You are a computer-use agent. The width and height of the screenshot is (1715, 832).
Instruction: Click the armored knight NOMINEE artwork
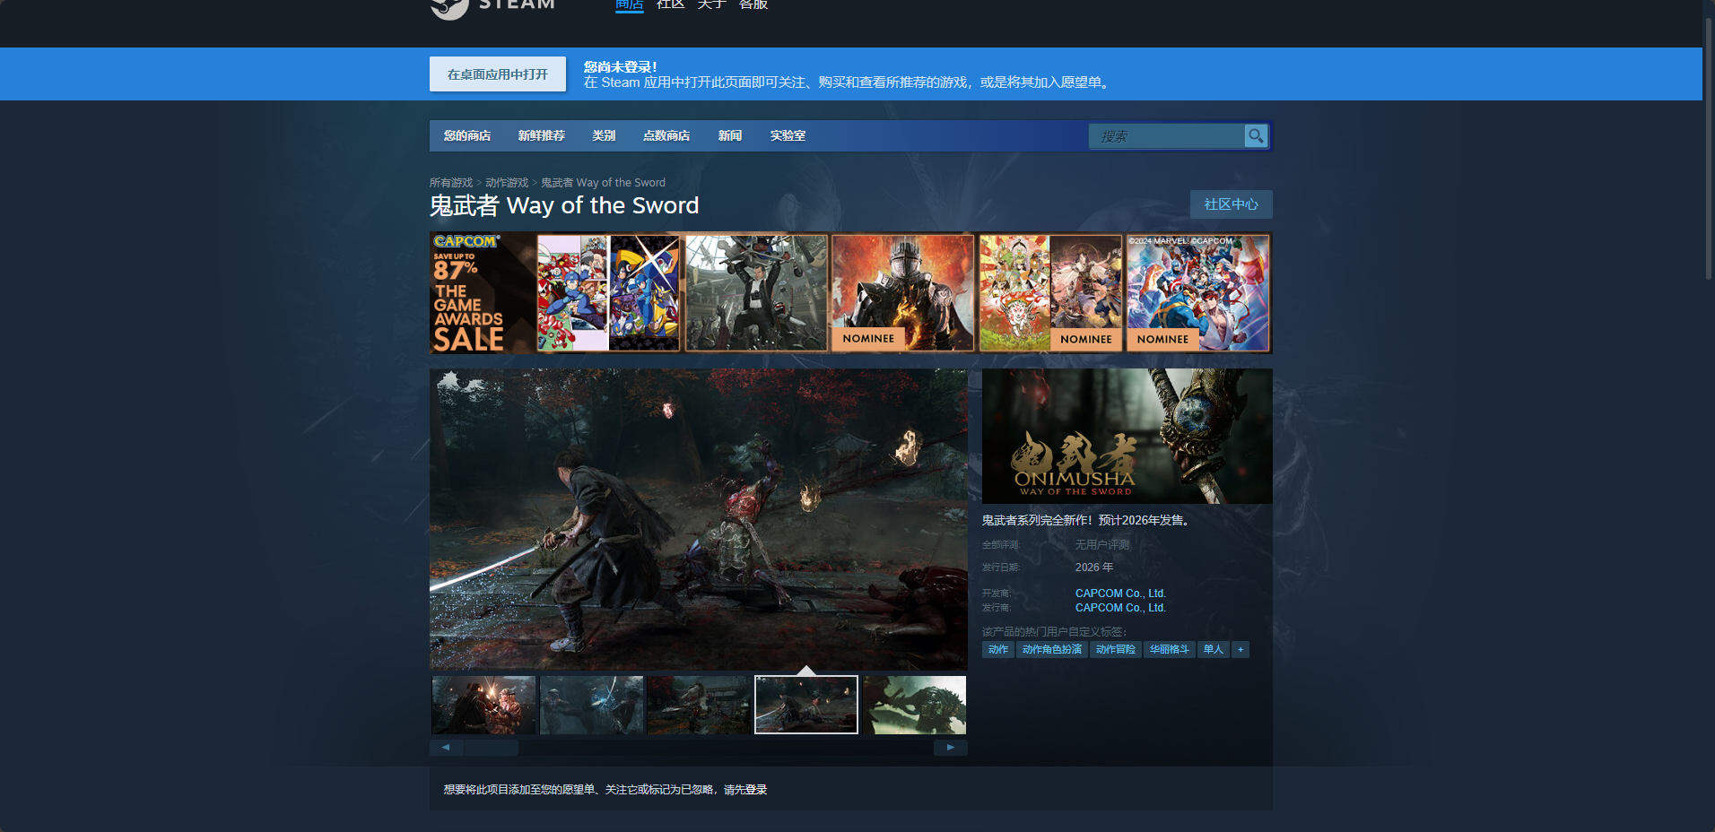(903, 293)
